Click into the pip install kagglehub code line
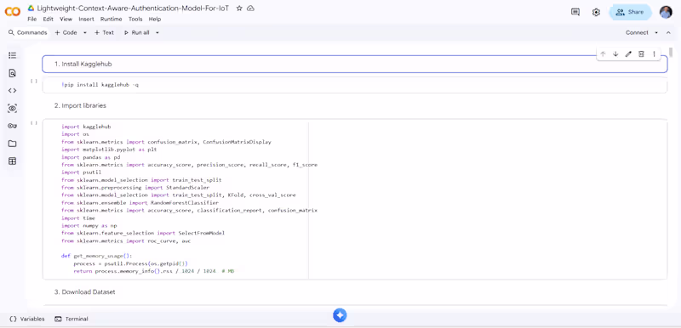Screen dimensions: 681x328 (x=100, y=85)
